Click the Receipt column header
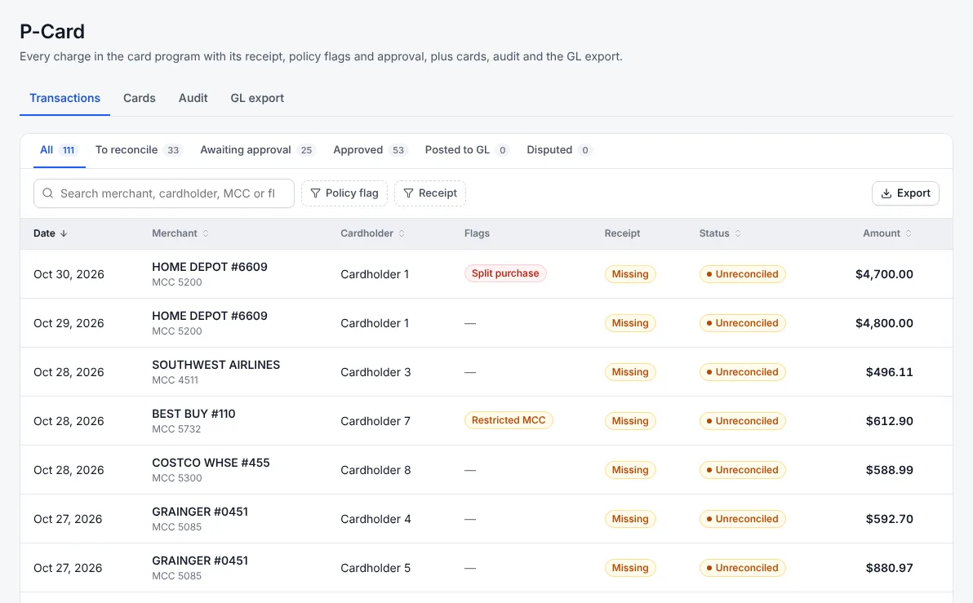 (622, 233)
